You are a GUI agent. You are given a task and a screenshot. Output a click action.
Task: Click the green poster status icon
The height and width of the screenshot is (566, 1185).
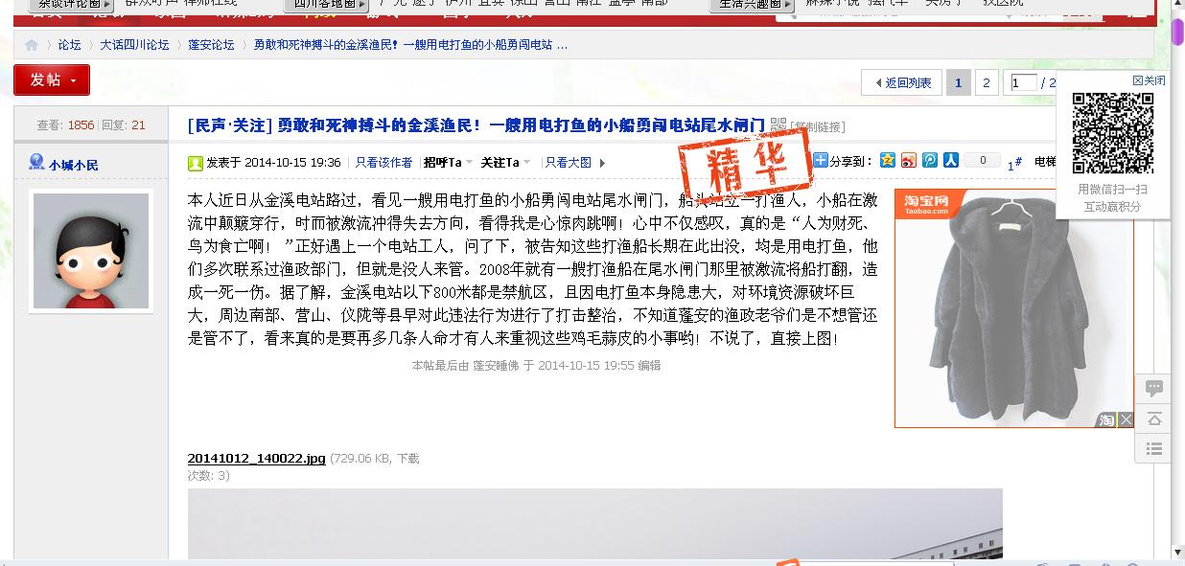(x=195, y=163)
